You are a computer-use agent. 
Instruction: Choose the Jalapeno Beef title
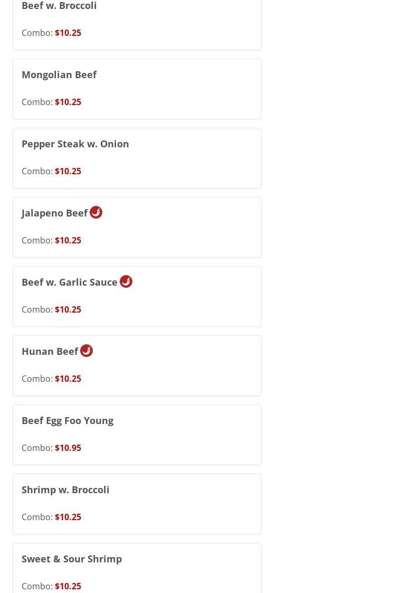pos(54,213)
